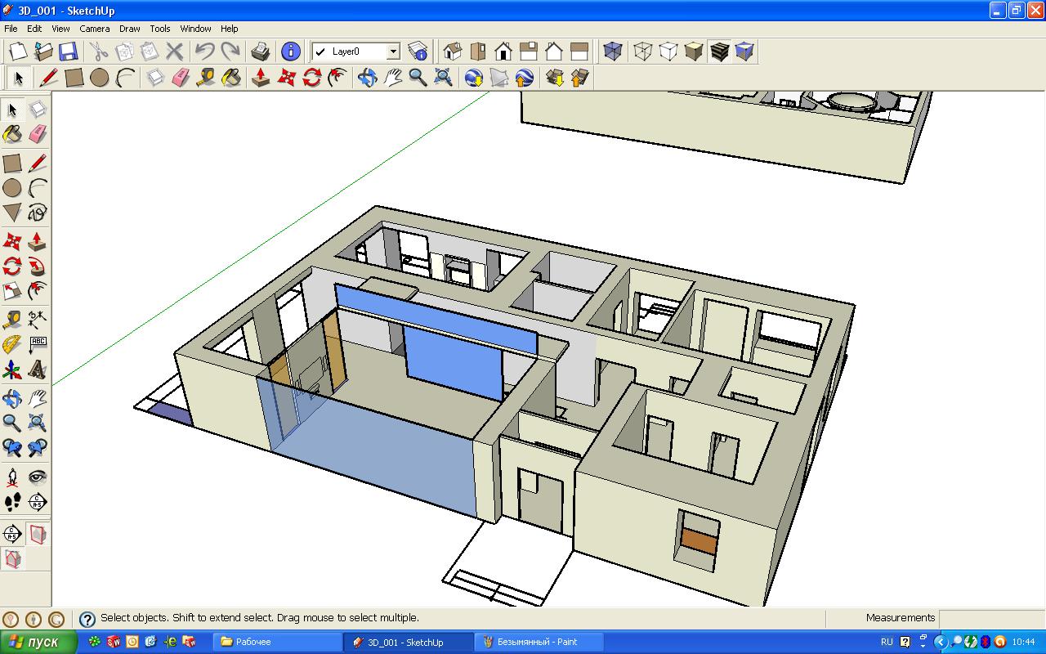This screenshot has width=1046, height=654.
Task: Click the 3D_001 - SketchUp taskbar button
Action: point(409,642)
